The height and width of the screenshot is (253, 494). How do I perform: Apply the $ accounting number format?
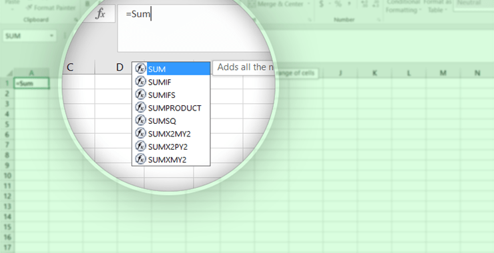pyautogui.click(x=321, y=4)
